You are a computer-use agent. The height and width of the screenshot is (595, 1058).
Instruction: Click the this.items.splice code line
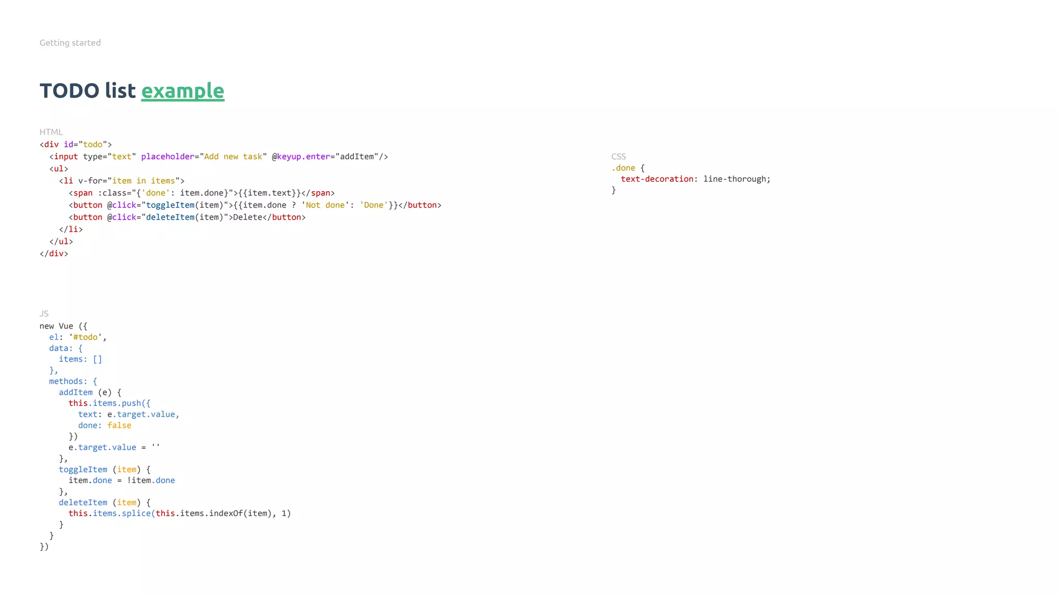[x=179, y=513]
